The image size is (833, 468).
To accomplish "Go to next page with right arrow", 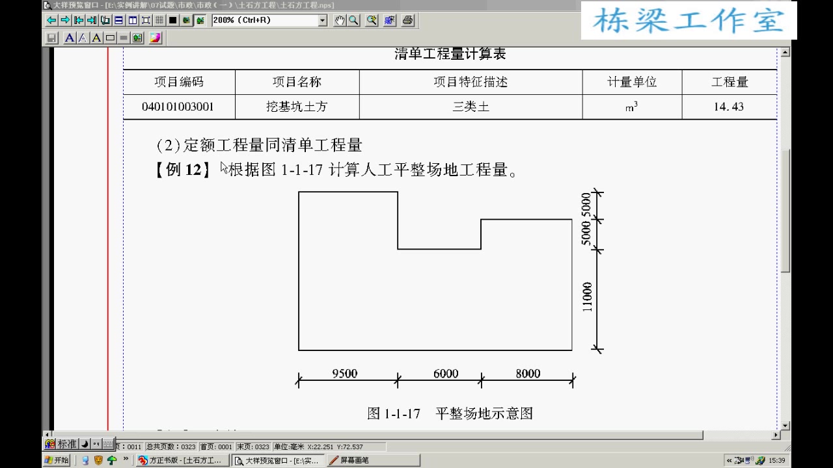I will [x=64, y=20].
